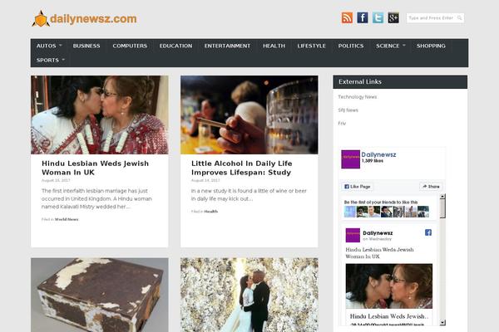Screen dimensions: 499x332
Task: Click the Facebook widget scrollbar up arrow
Action: click(442, 197)
